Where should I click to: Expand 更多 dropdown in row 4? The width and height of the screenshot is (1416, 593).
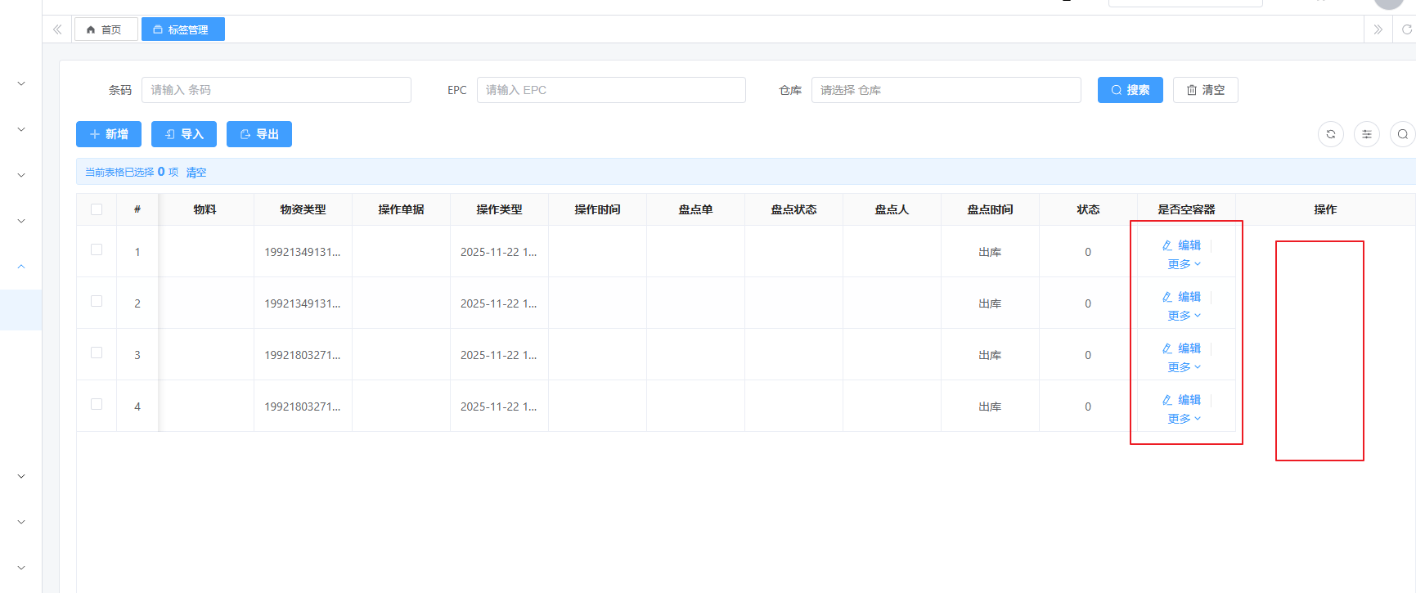[1184, 419]
